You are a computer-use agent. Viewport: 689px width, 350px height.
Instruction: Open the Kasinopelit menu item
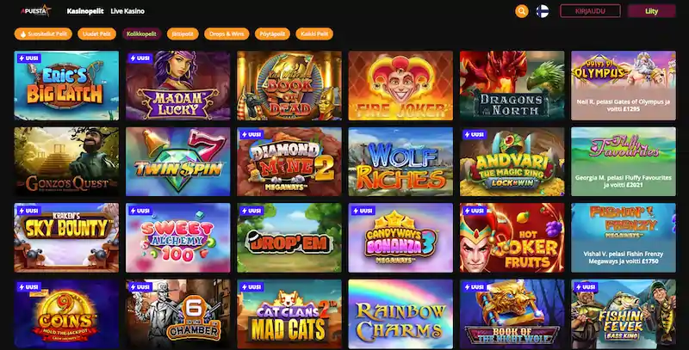coord(85,11)
